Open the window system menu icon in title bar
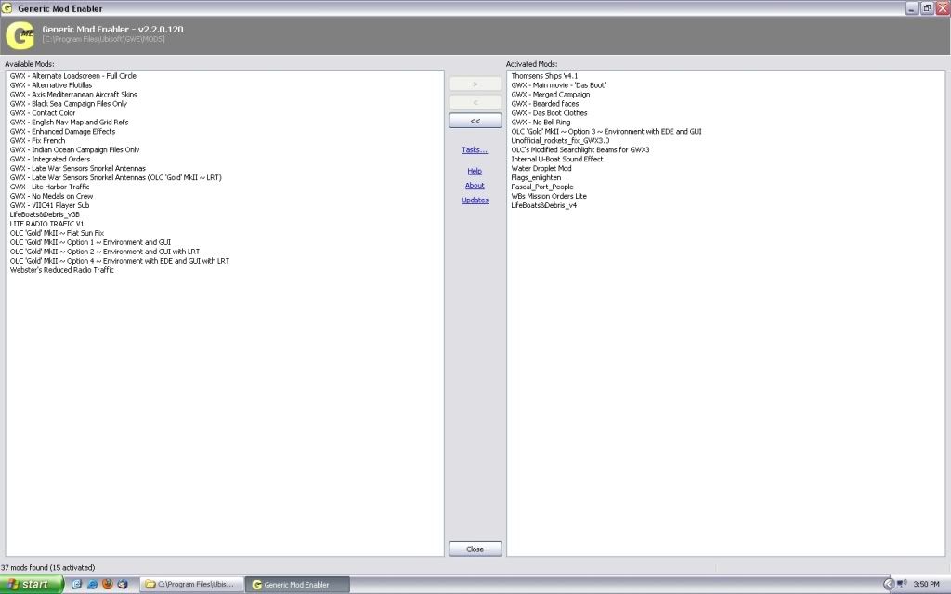This screenshot has height=594, width=951. click(7, 8)
